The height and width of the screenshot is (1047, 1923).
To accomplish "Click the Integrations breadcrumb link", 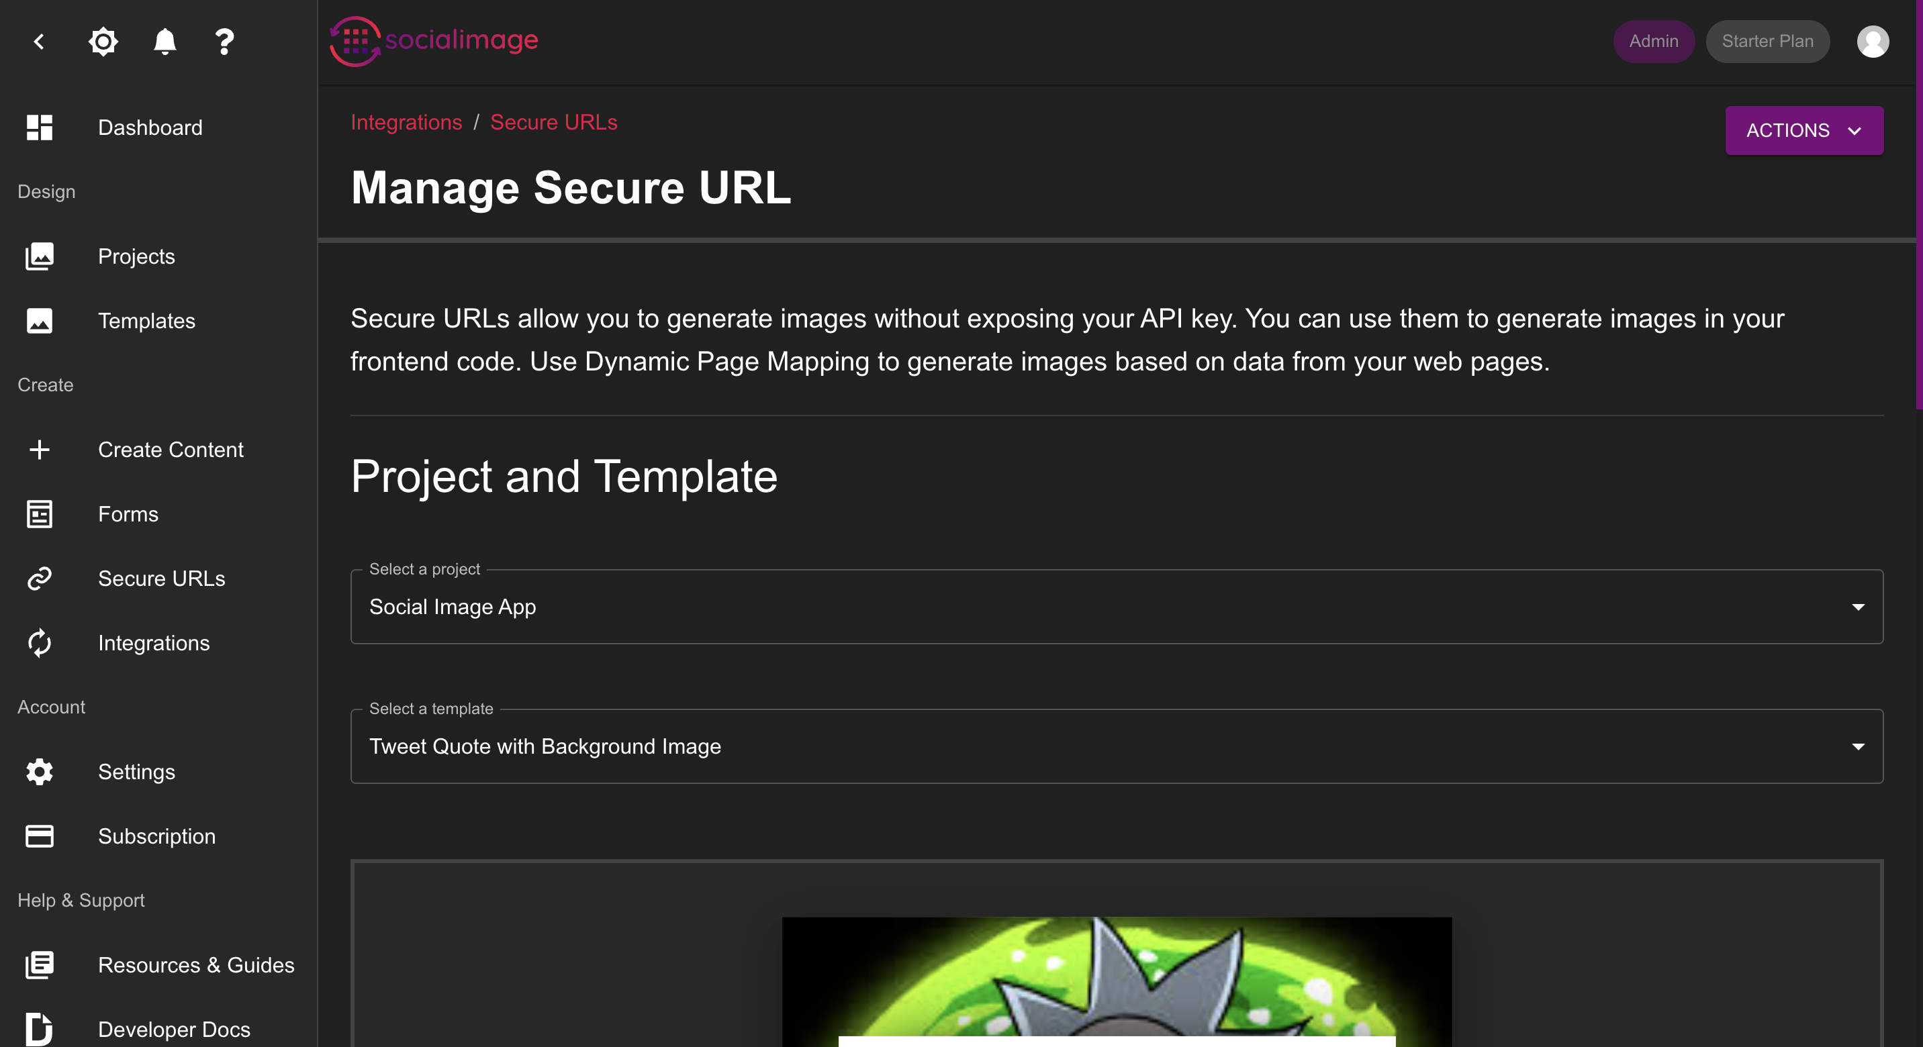I will pyautogui.click(x=406, y=121).
